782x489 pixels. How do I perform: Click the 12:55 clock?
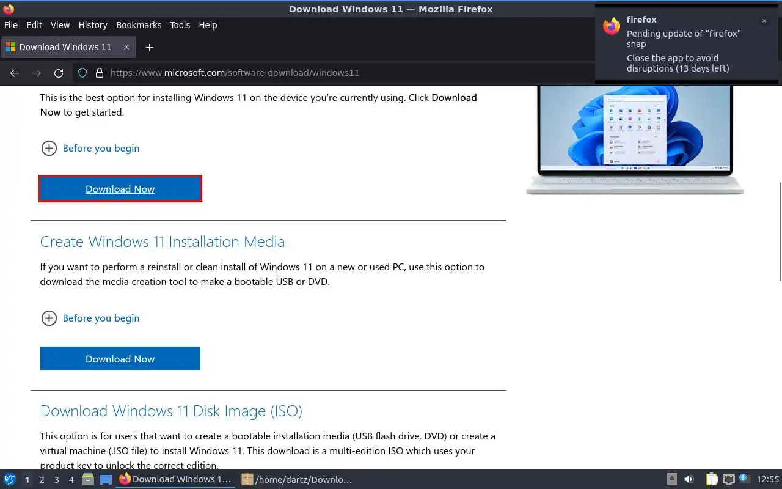(x=768, y=480)
